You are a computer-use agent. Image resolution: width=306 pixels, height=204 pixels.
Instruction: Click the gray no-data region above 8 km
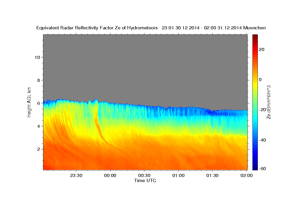pos(145,57)
